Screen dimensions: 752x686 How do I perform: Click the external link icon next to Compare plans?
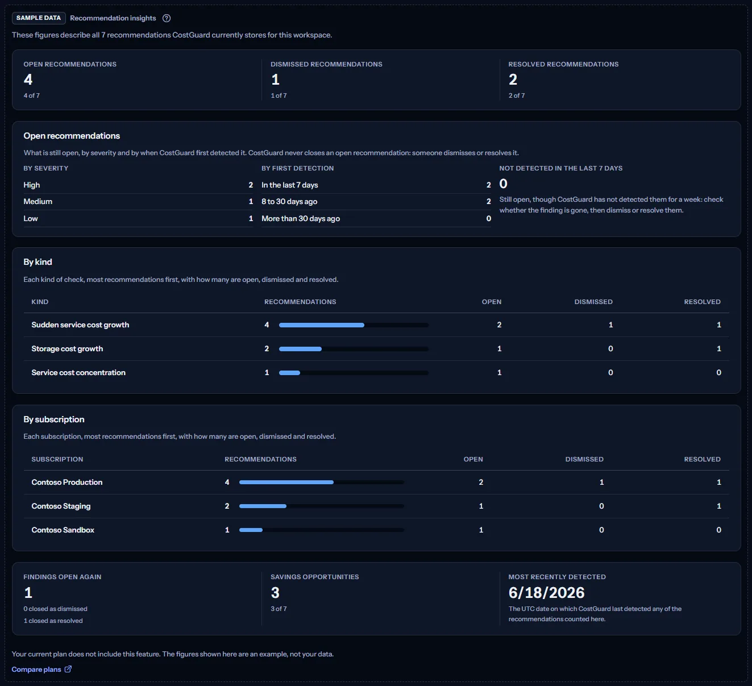tap(68, 669)
